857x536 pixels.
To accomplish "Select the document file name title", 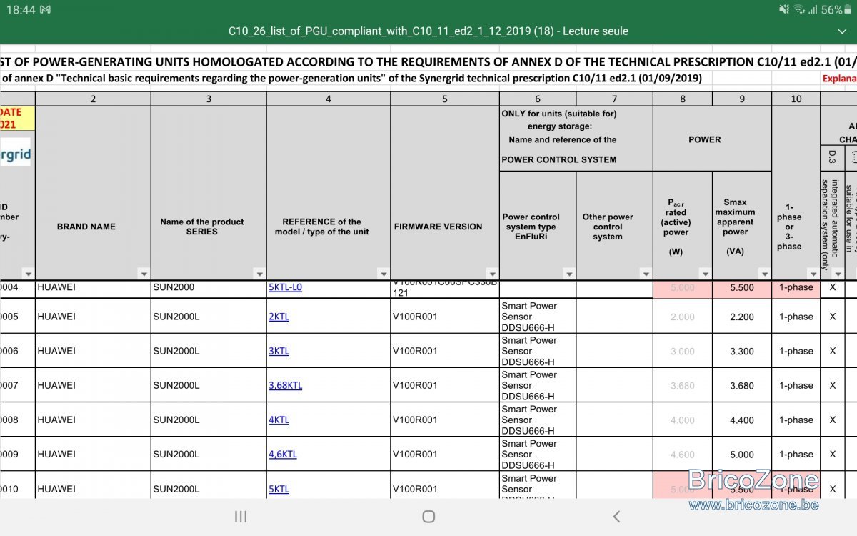I will pyautogui.click(x=428, y=31).
